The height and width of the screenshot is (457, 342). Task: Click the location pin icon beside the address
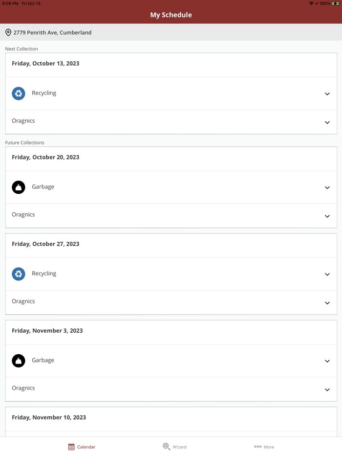pos(8,32)
